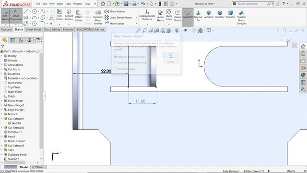Select the Line sketch tool
This screenshot has width=307, height=173.
[x=26, y=12]
